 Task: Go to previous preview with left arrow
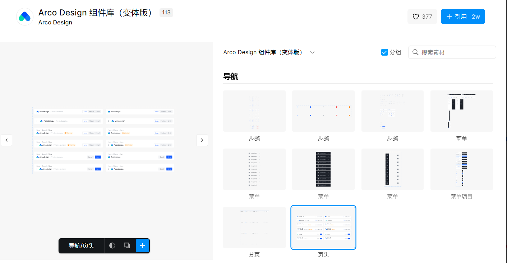(6, 140)
